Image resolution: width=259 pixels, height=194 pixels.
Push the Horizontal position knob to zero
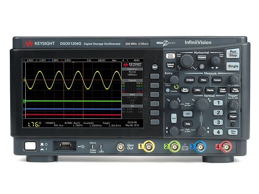coord(215,61)
